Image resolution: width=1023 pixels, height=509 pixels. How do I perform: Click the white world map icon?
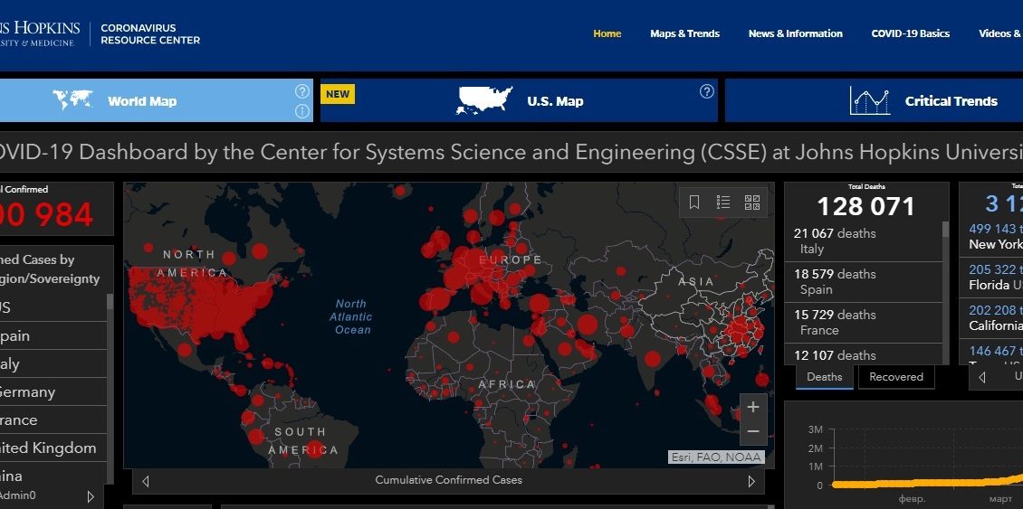click(72, 100)
